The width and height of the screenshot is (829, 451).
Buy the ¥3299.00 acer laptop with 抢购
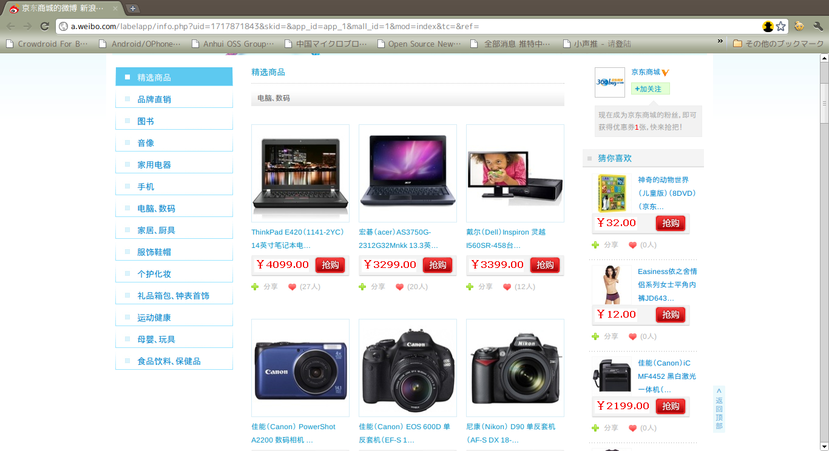(438, 265)
